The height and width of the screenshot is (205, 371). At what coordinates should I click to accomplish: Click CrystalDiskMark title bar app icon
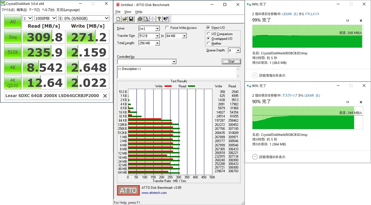(3, 4)
